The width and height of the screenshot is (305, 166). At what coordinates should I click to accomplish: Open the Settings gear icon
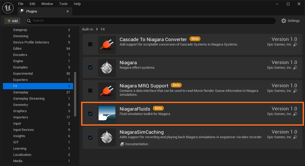pos(283,21)
